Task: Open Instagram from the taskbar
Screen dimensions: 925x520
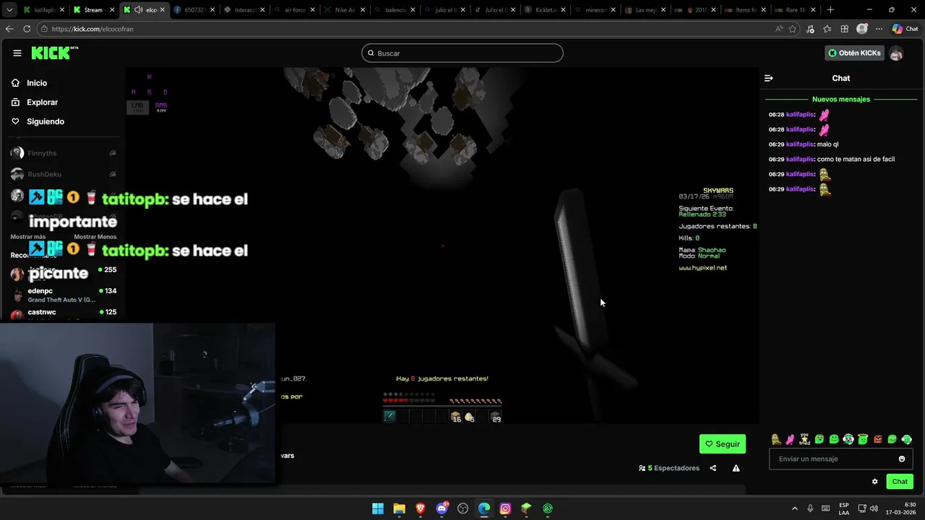Action: [505, 508]
